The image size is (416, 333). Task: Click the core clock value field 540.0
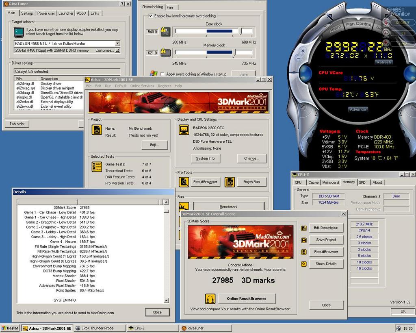[153, 32]
